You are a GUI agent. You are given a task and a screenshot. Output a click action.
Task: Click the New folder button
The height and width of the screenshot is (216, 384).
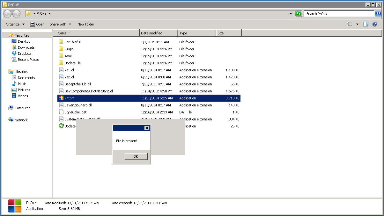click(86, 24)
